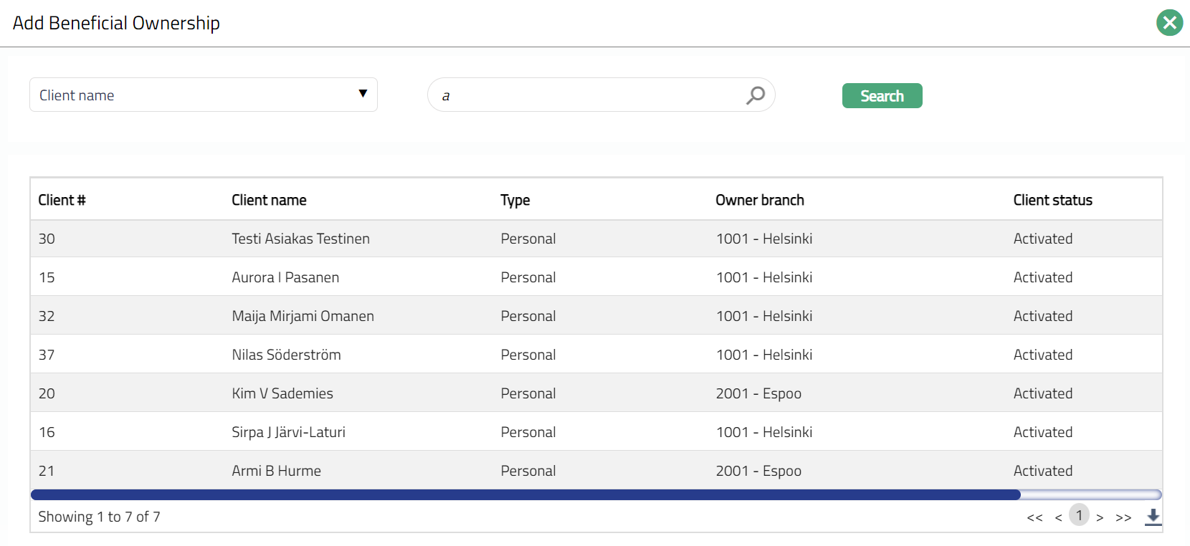Sort by the Owner branch column header
Image resolution: width=1190 pixels, height=546 pixels.
(759, 200)
